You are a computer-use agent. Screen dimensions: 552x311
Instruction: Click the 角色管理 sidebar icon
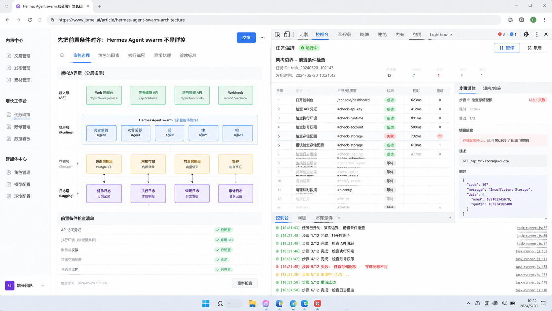point(9,173)
